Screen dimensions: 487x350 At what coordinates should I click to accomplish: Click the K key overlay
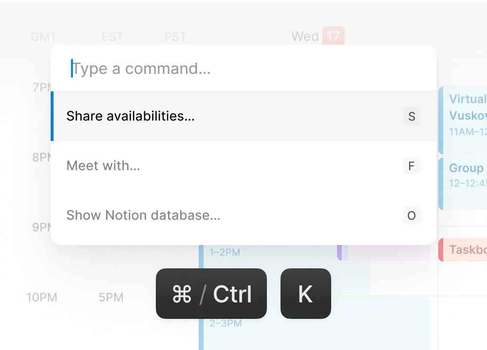[x=306, y=294]
